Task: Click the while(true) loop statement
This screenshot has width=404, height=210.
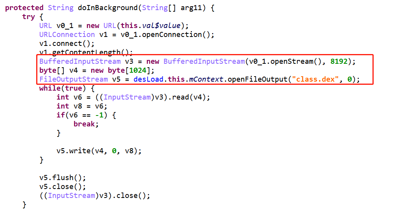Action: point(63,88)
